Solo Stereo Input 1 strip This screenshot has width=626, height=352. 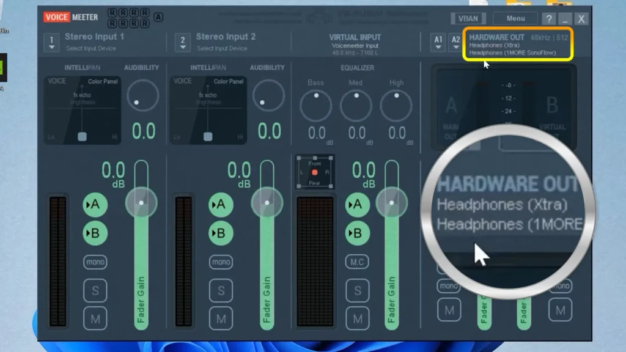(x=95, y=290)
